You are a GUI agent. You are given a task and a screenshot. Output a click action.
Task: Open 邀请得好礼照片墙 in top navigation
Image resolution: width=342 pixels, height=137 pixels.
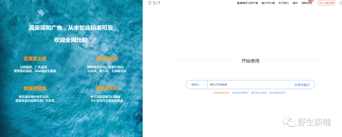pyautogui.click(x=247, y=3)
